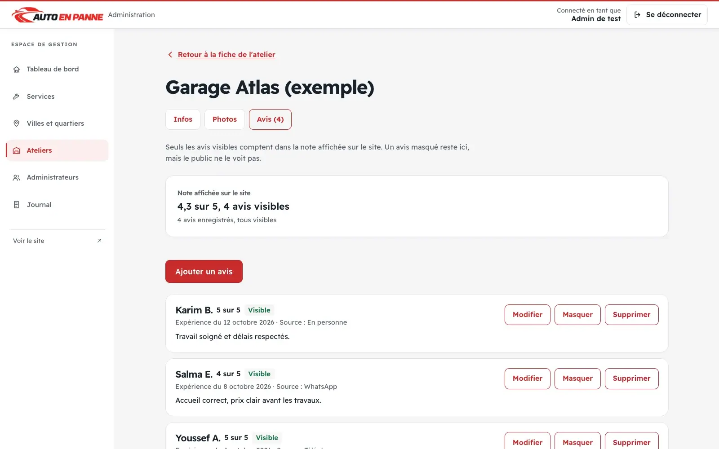Hide Salma E.'s review with Masquer
This screenshot has width=719, height=449.
pyautogui.click(x=577, y=379)
